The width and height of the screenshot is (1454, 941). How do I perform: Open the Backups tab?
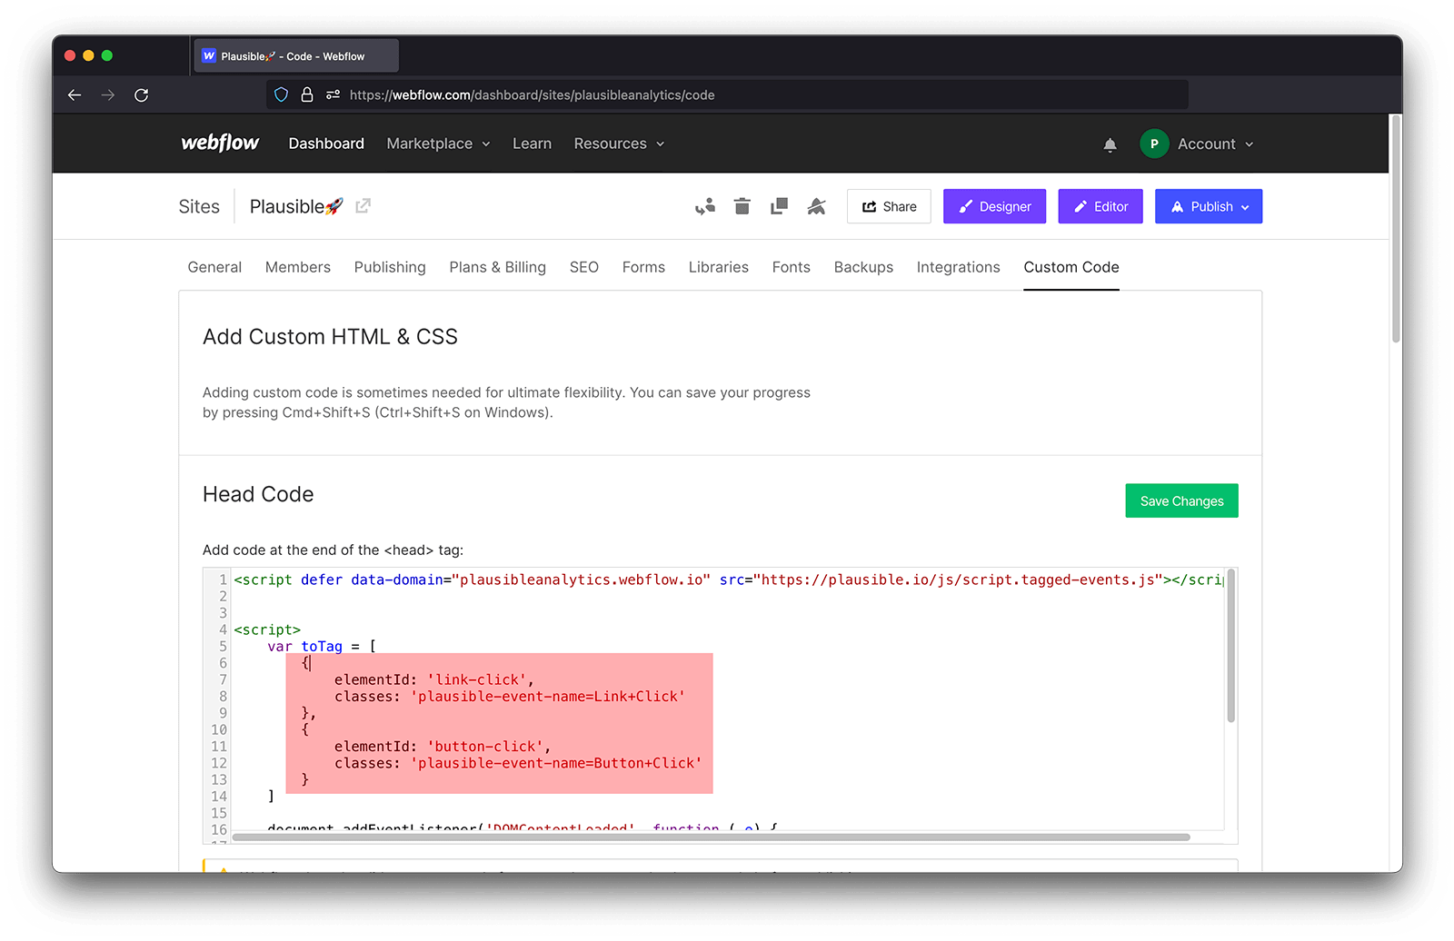pos(862,267)
